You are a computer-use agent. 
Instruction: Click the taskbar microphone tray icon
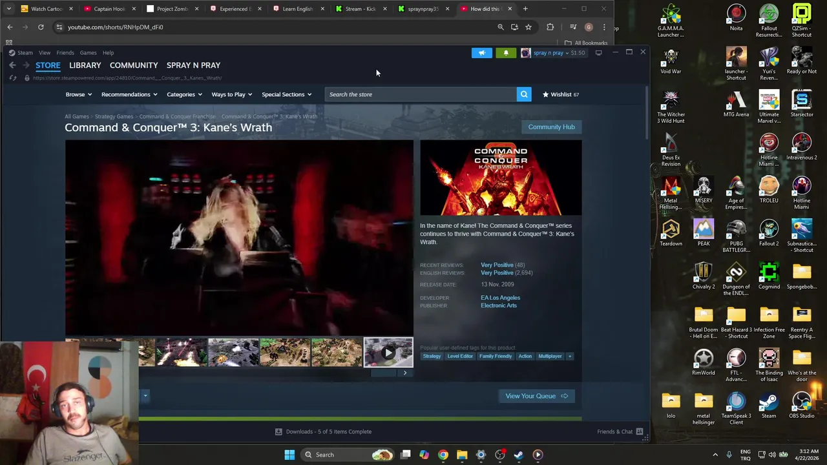[x=729, y=455]
